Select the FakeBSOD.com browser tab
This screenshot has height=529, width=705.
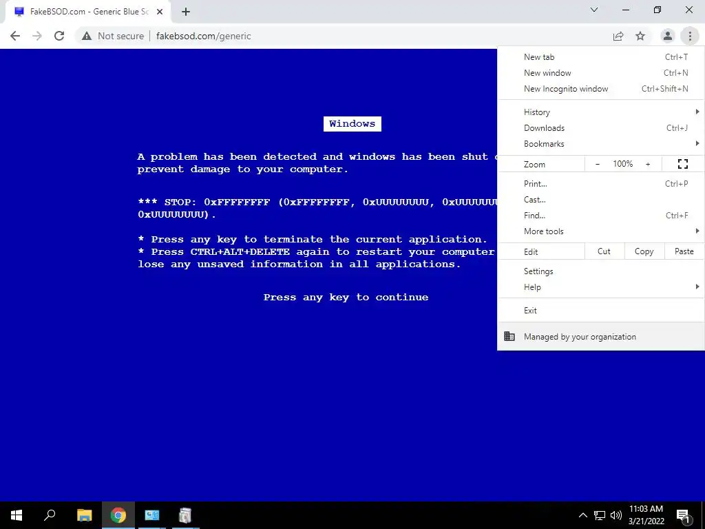87,12
